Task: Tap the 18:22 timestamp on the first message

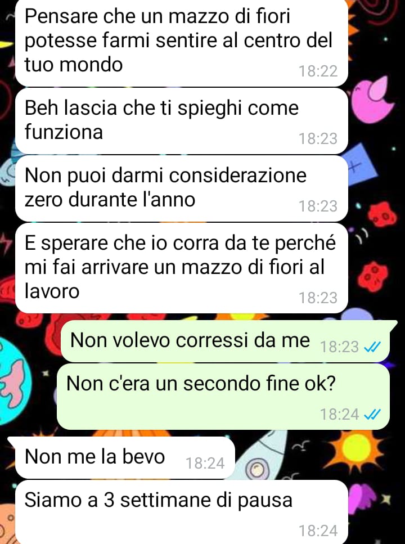Action: tap(318, 71)
